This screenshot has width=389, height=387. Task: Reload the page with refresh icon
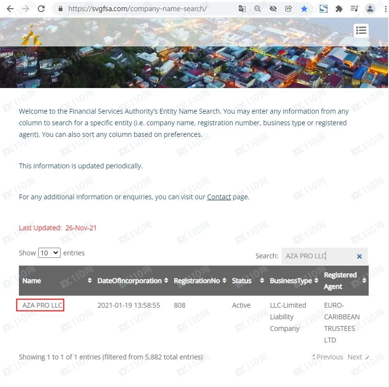click(x=41, y=9)
